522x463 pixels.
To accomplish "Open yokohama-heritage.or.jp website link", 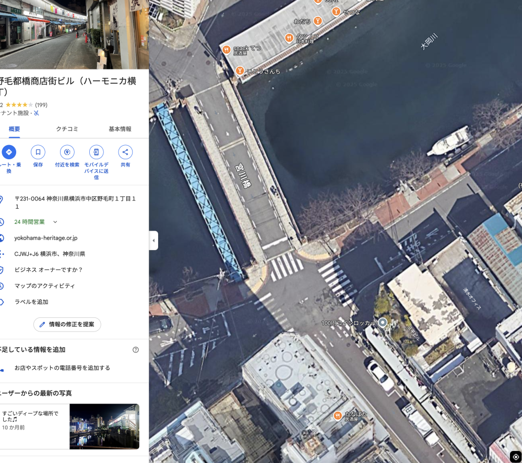I will pos(46,238).
